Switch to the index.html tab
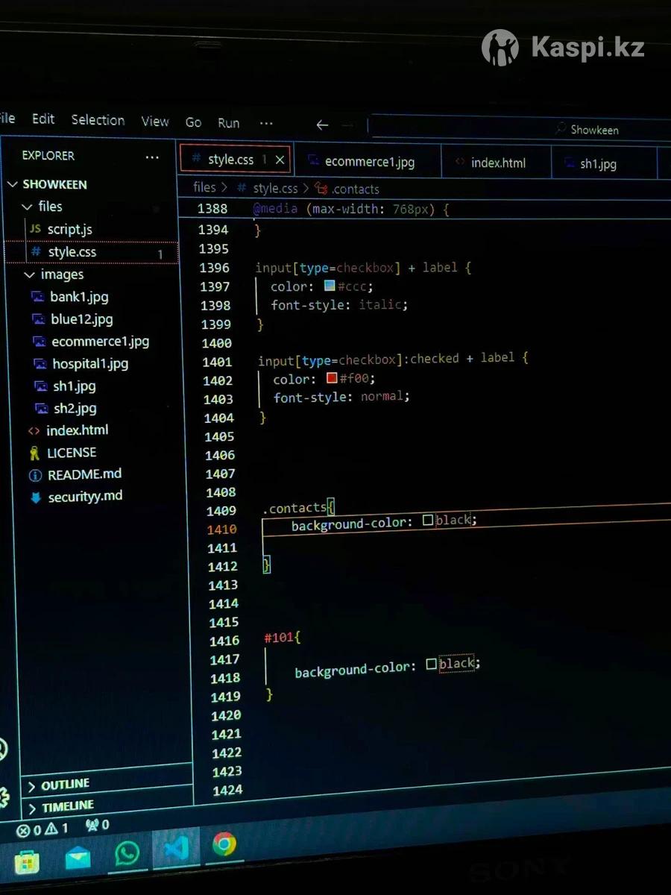The width and height of the screenshot is (671, 895). [x=497, y=163]
